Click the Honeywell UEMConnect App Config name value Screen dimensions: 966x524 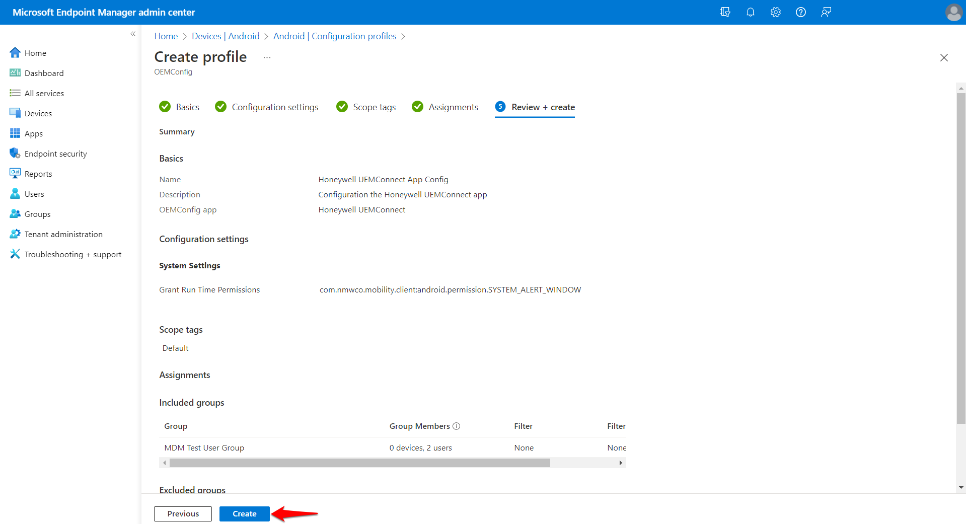[x=383, y=179]
